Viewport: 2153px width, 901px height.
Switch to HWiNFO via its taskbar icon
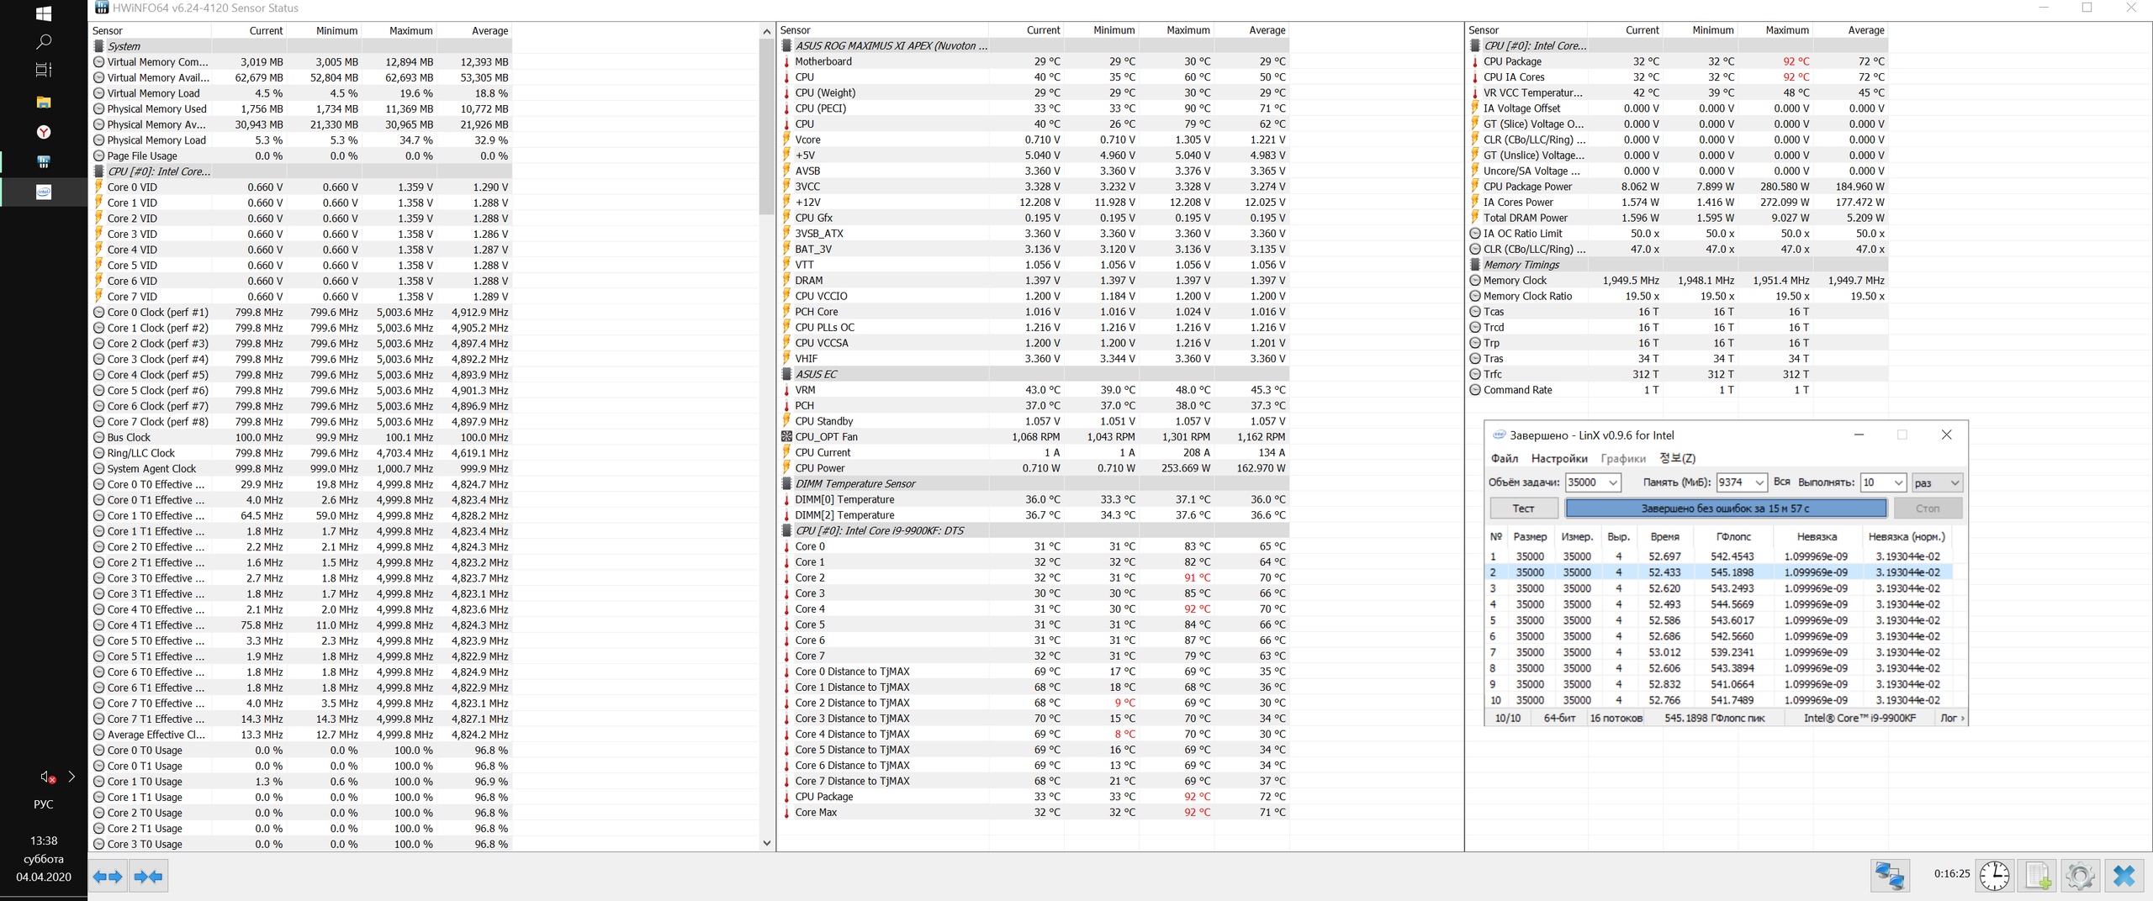click(44, 161)
